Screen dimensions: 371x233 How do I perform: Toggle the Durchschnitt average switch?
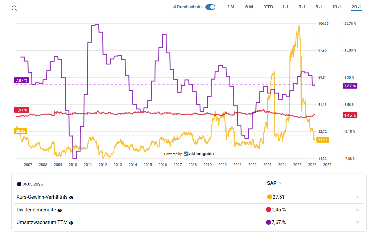pyautogui.click(x=210, y=7)
